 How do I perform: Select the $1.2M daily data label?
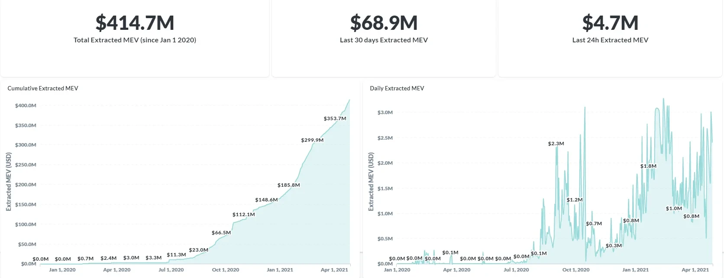[x=574, y=200]
